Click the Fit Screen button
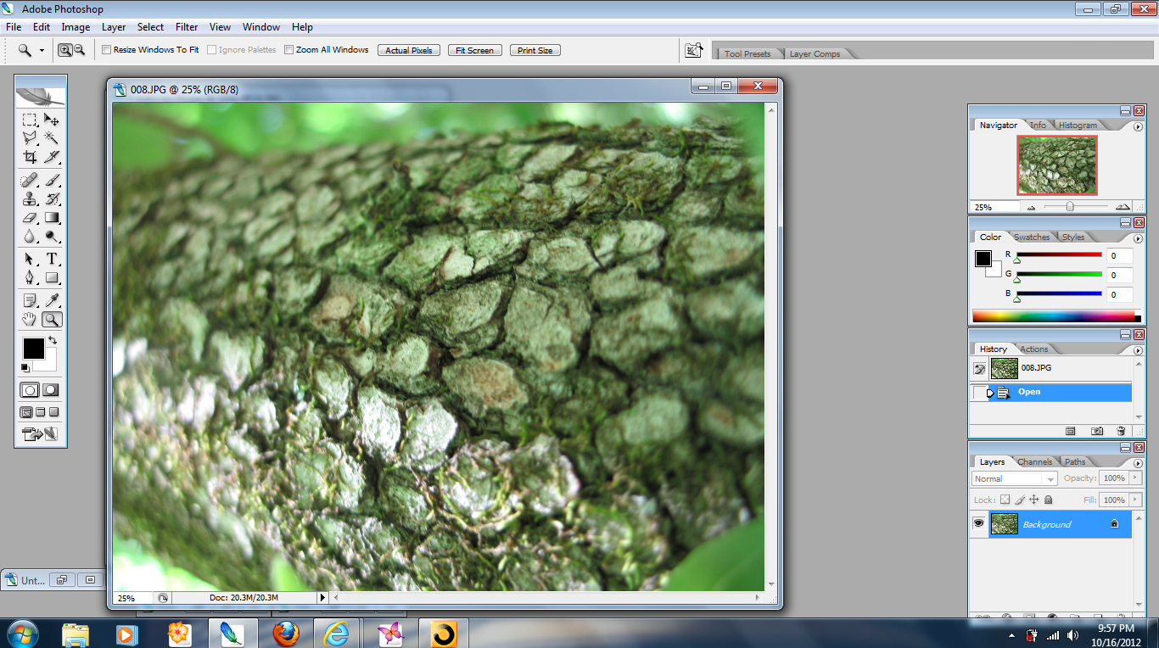Viewport: 1159px width, 648px height. tap(474, 50)
